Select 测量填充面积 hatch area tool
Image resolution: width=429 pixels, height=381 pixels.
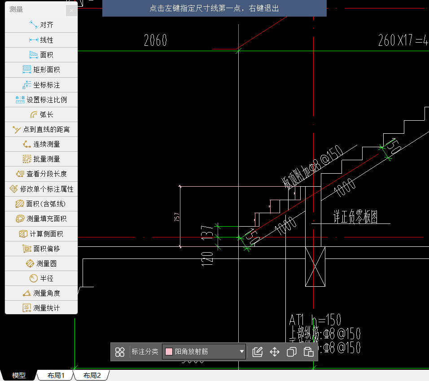(41, 219)
